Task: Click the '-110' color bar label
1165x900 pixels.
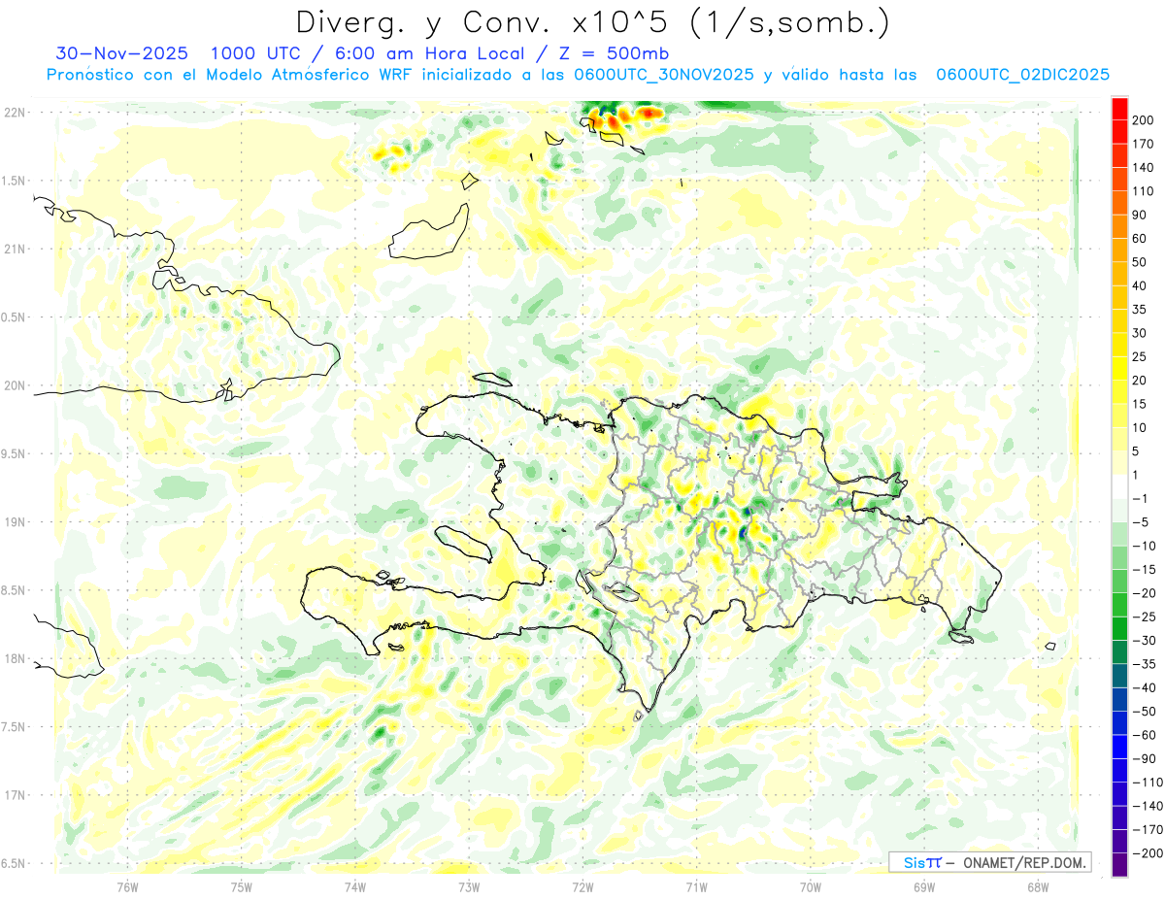Action: [x=1148, y=783]
